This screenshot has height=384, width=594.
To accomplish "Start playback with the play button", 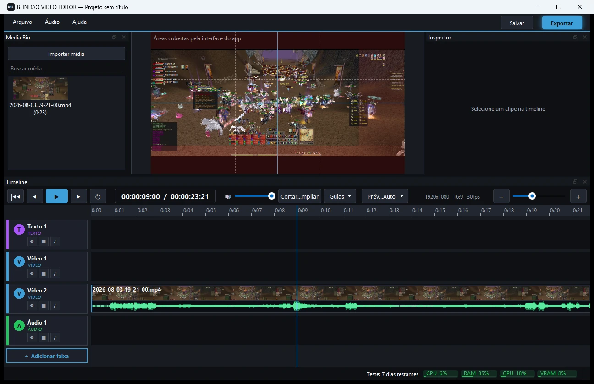I will click(x=57, y=196).
